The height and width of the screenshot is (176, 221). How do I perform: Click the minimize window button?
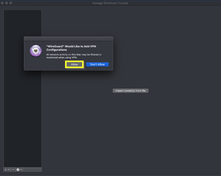[x=7, y=3]
